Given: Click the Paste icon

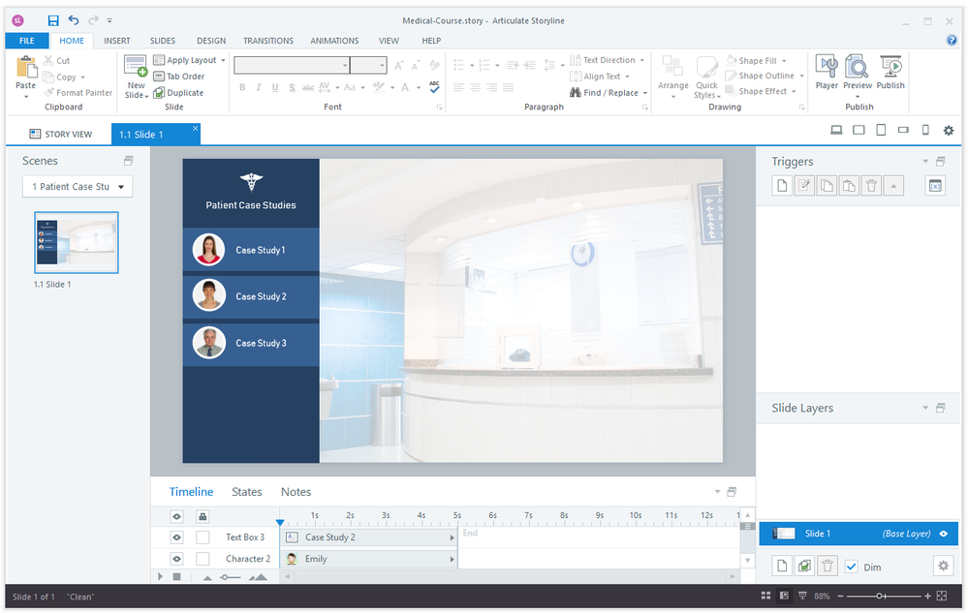Looking at the screenshot, I should 26,72.
